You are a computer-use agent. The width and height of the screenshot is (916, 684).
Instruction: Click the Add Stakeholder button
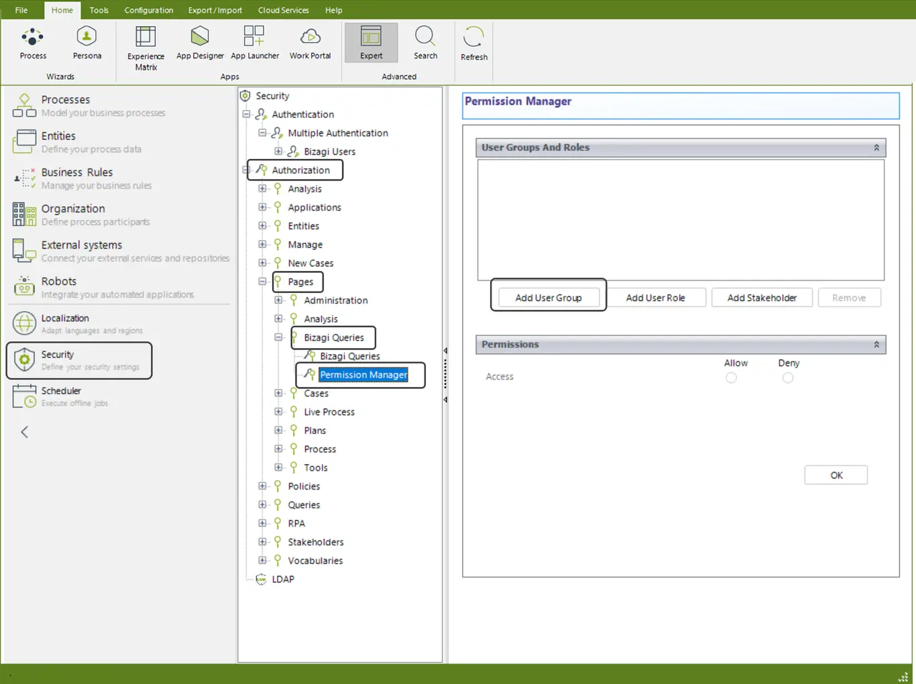[x=762, y=298]
